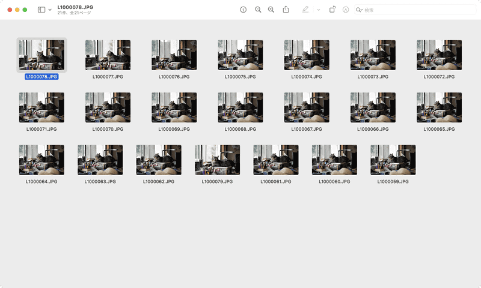Zoom out using the minus magnifier
481x288 pixels.
[258, 10]
